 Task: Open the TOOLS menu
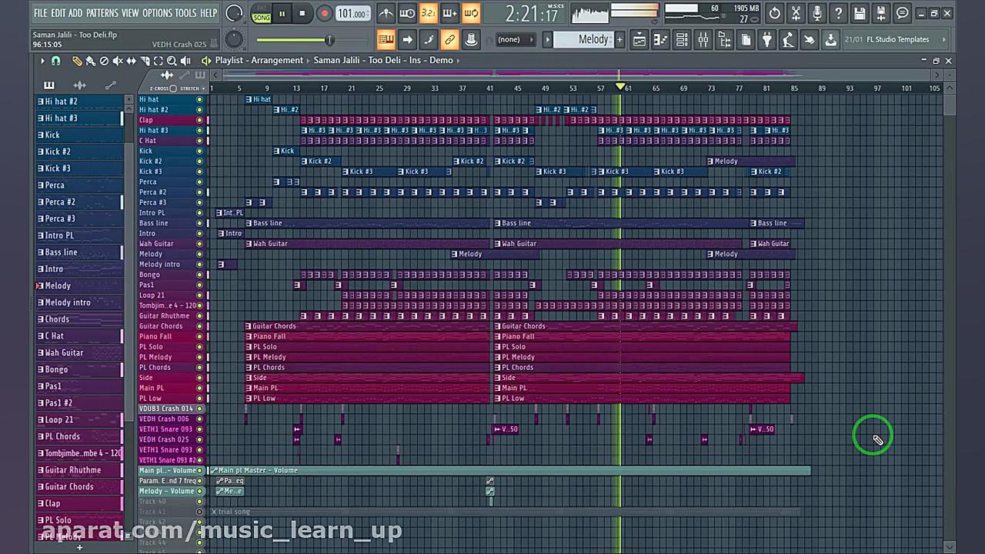(186, 13)
